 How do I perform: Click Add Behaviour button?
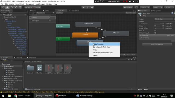[157, 44]
